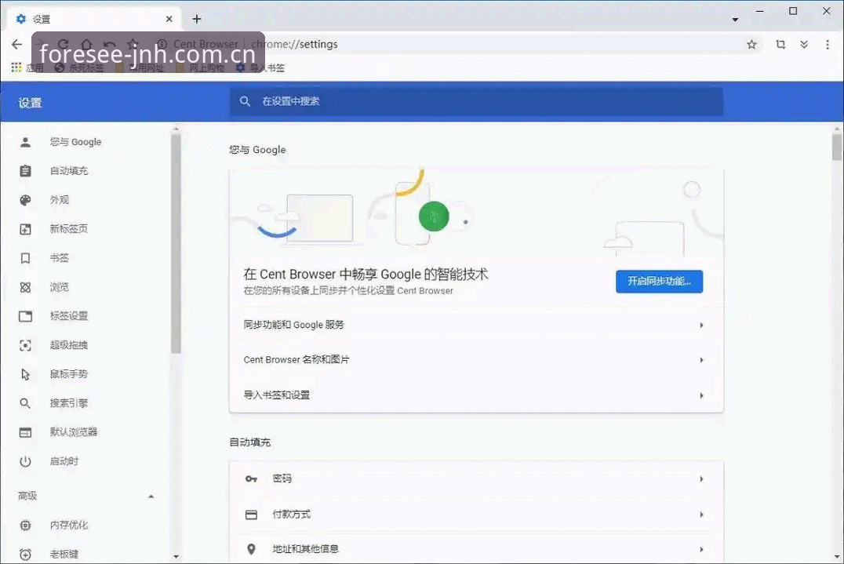844x564 pixels.
Task: Click the sidebar scrollbar thumb
Action: pyautogui.click(x=176, y=243)
